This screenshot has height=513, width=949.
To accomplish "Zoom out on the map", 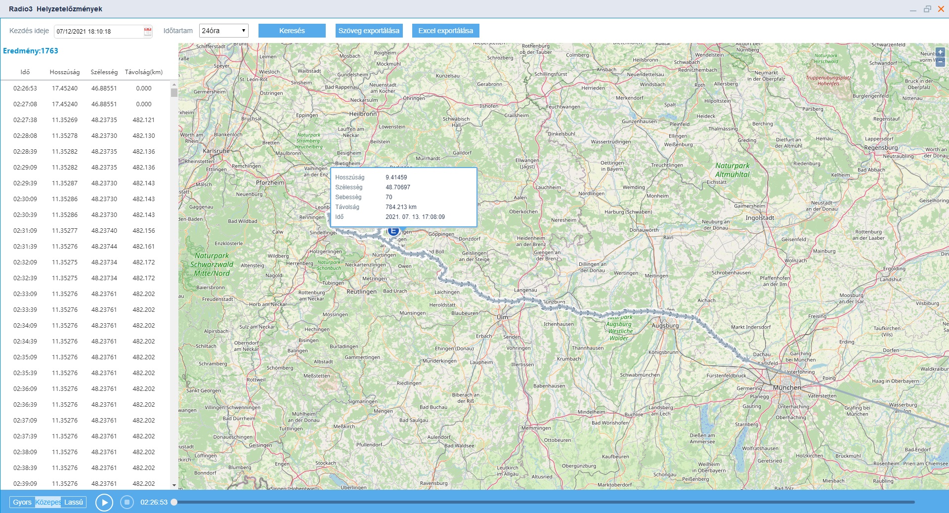I will pyautogui.click(x=940, y=62).
